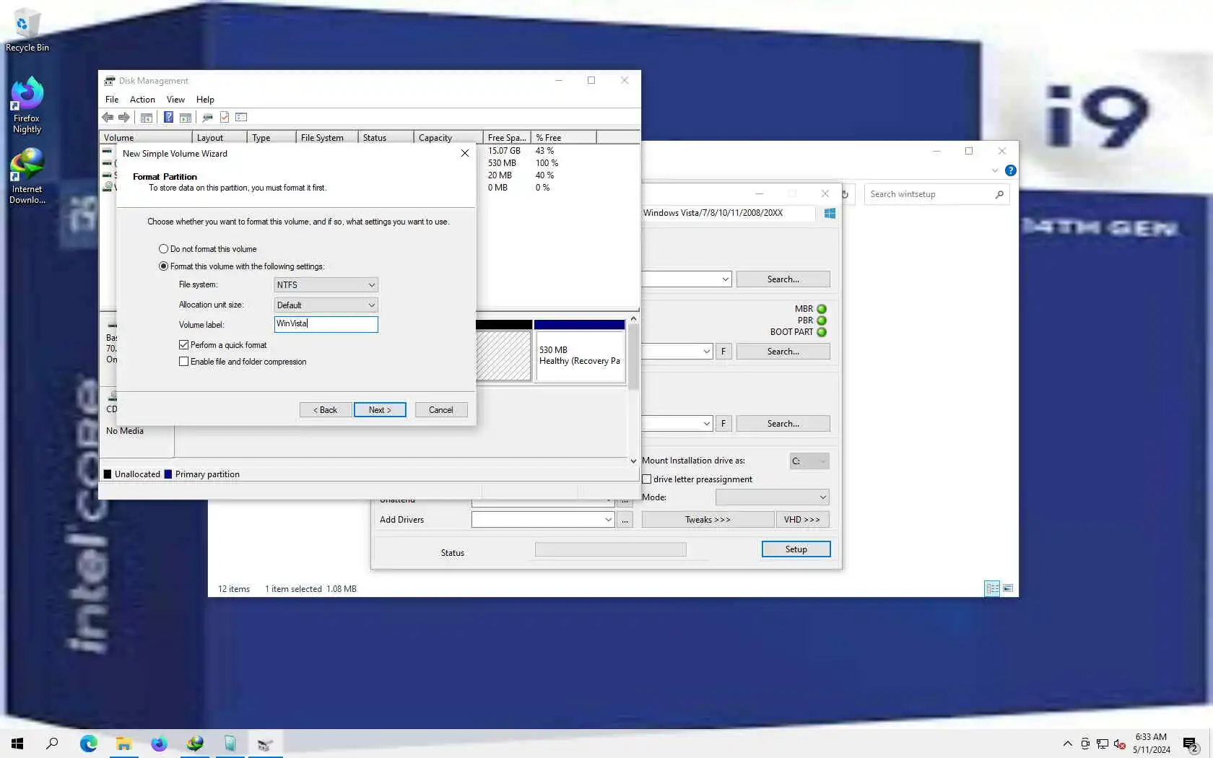Show hidden system tray icons
This screenshot has width=1213, height=758.
pyautogui.click(x=1068, y=744)
